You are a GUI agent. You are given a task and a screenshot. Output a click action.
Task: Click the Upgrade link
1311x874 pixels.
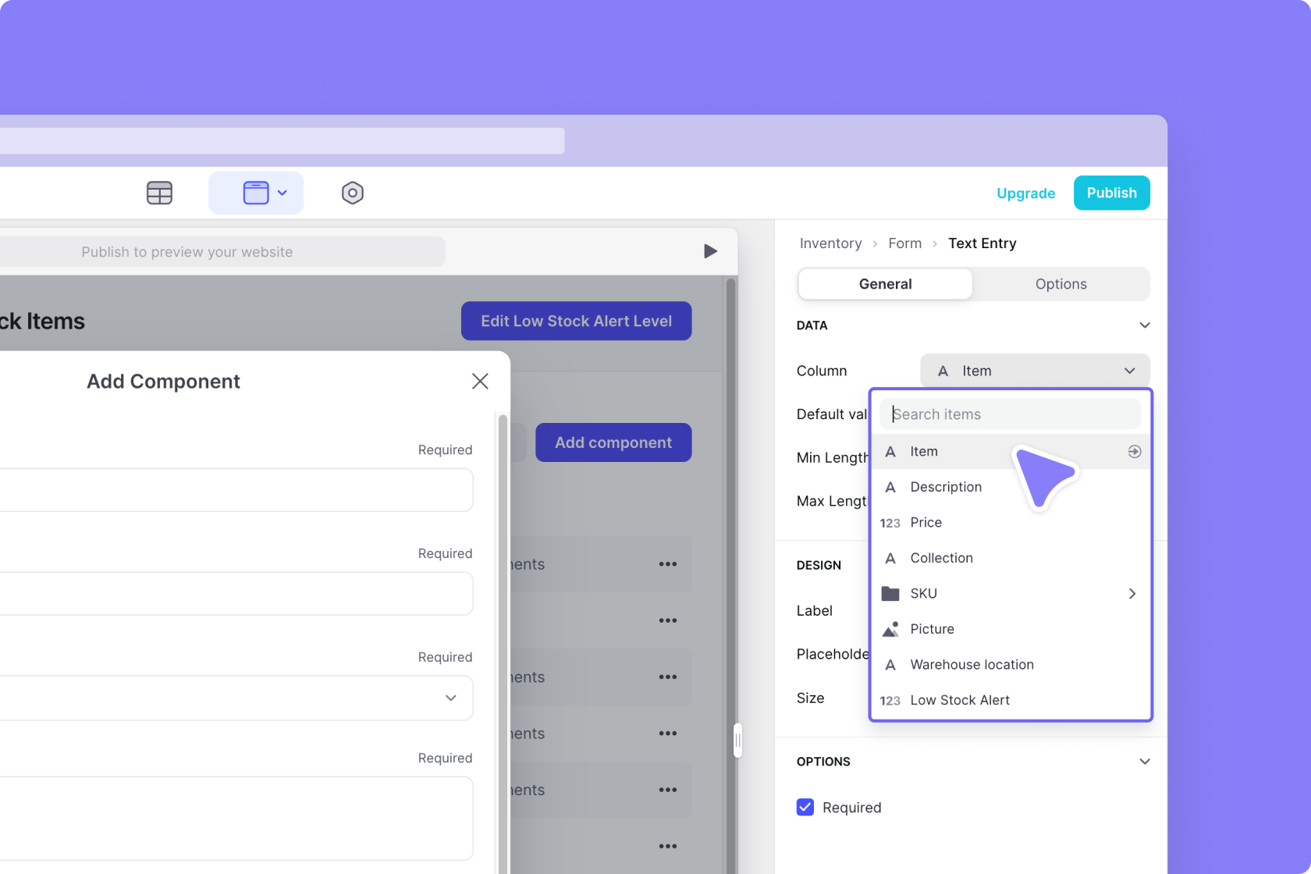pos(1025,194)
